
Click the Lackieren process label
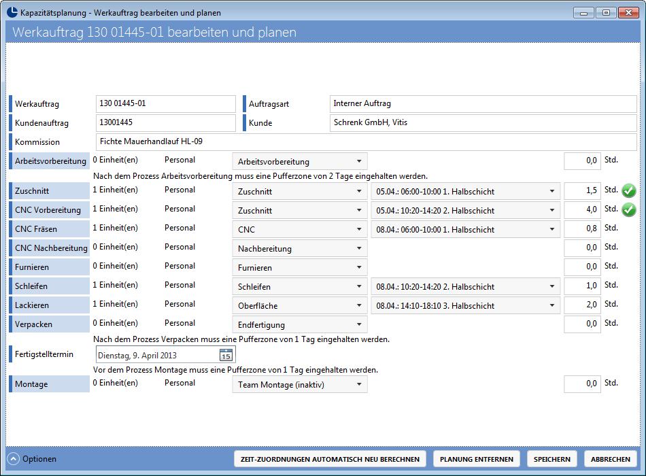50,305
